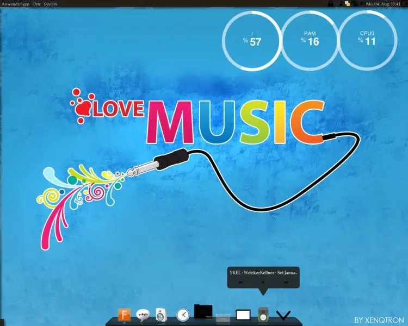Screen dimensions: 408x326
Task: Open the System menu
Action: pyautogui.click(x=51, y=3)
